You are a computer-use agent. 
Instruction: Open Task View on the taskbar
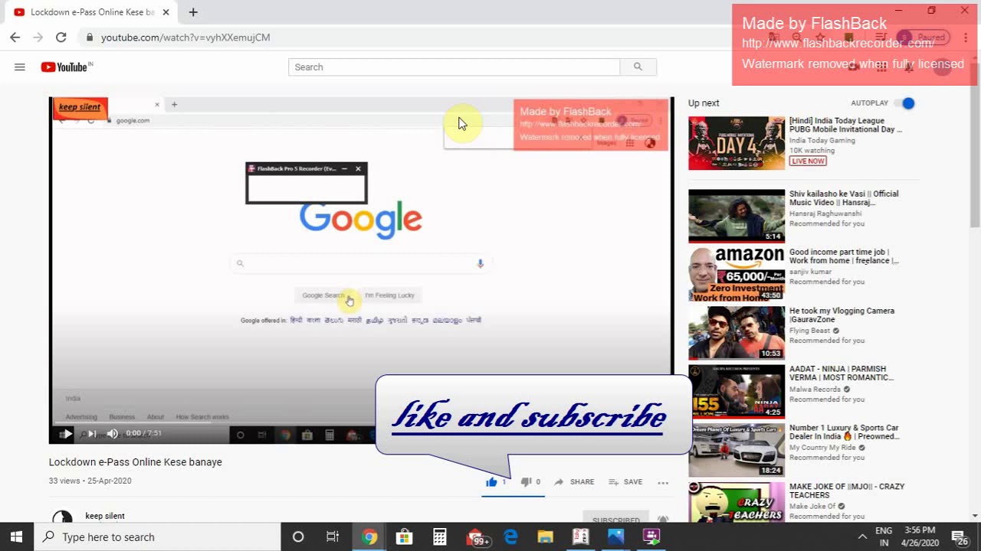(333, 537)
